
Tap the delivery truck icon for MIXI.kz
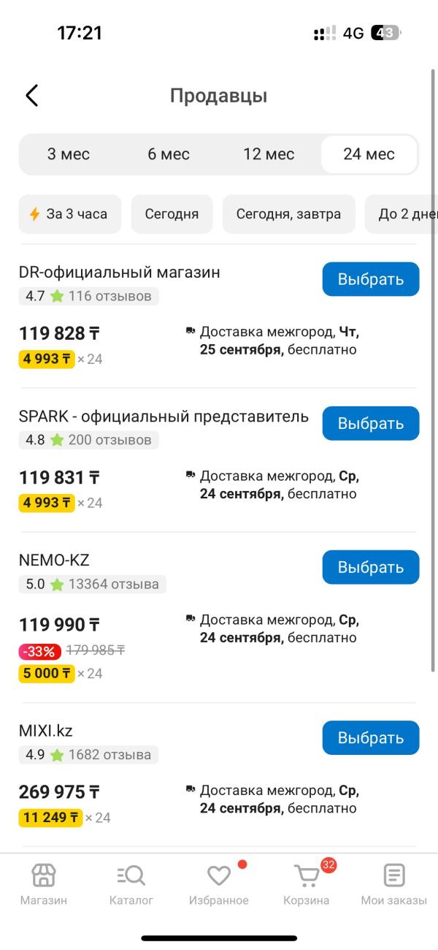191,791
